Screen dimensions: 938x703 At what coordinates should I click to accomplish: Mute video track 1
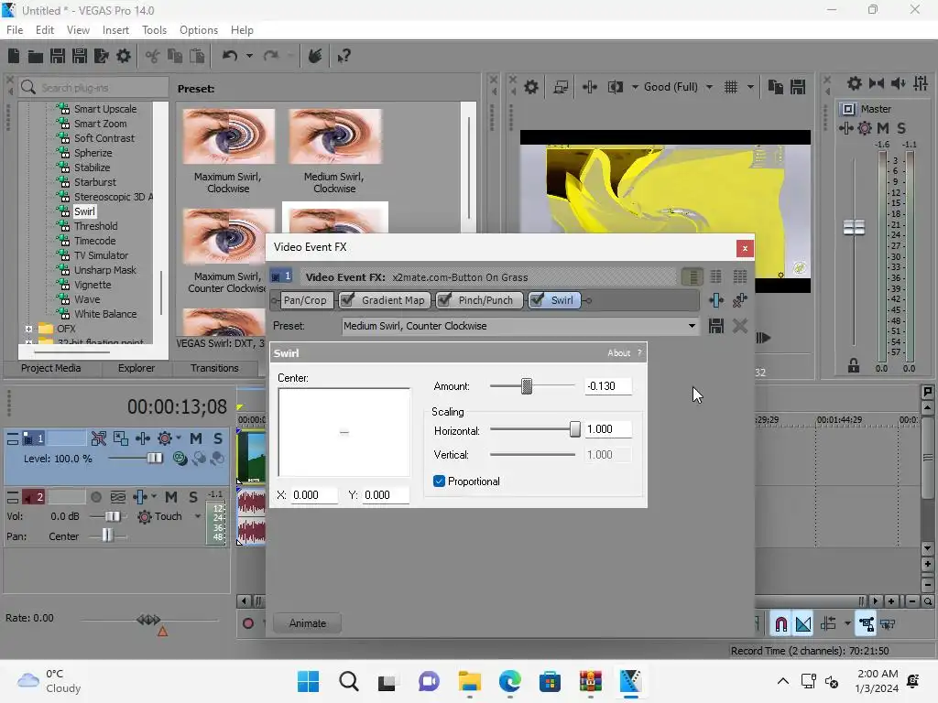point(196,438)
